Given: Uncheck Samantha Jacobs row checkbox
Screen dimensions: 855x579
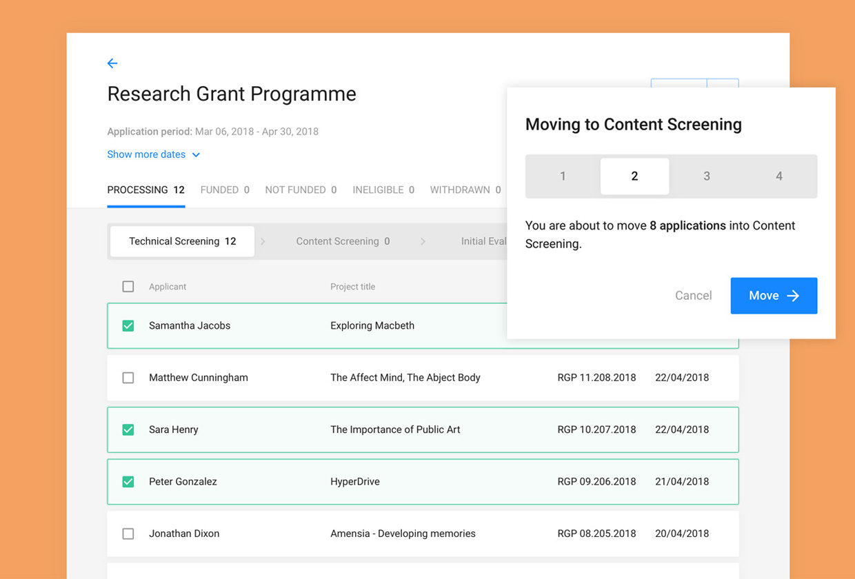Looking at the screenshot, I should pyautogui.click(x=128, y=325).
